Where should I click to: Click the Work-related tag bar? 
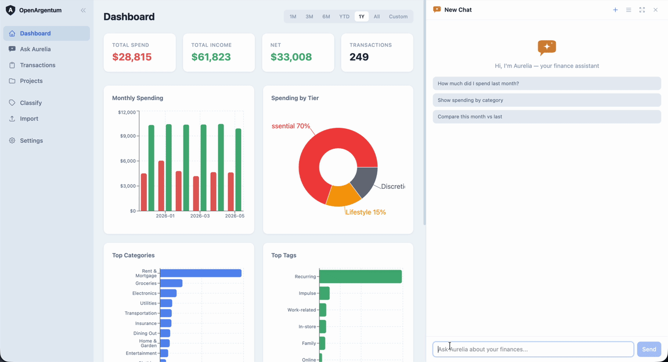click(323, 310)
